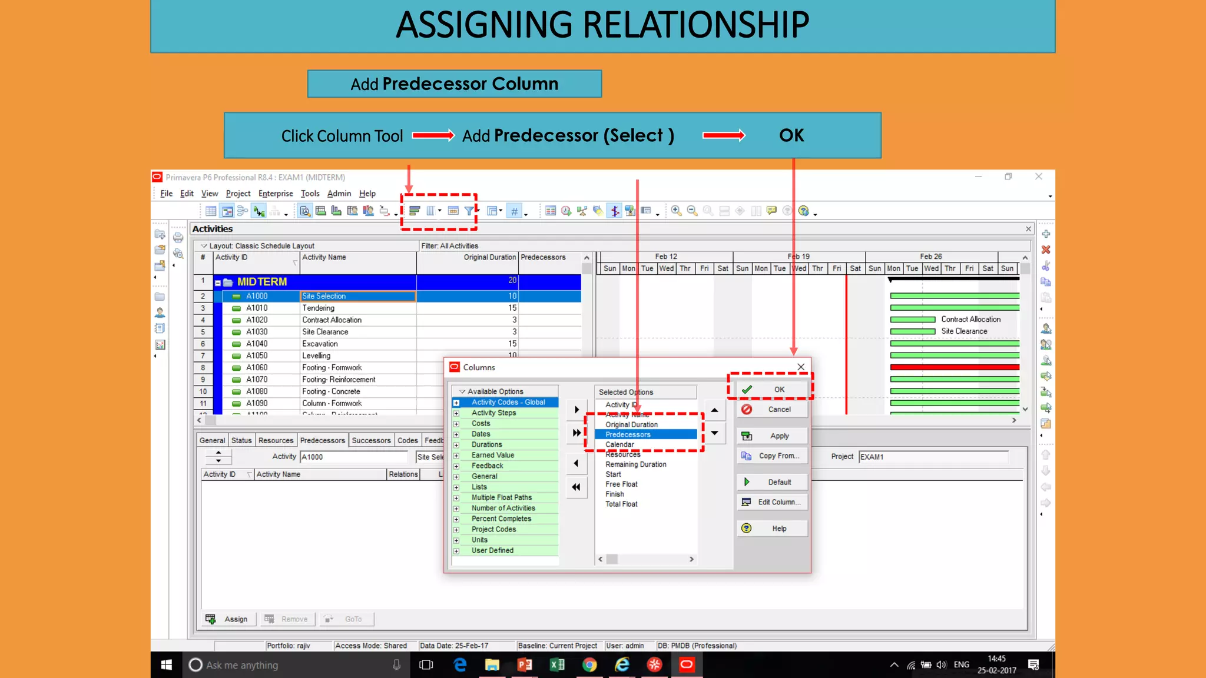
Task: Switch to the Successors tab
Action: [x=371, y=440]
